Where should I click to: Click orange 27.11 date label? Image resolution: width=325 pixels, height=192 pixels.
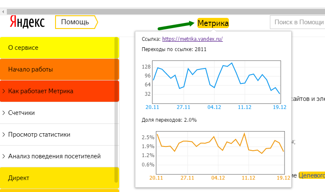187,178
